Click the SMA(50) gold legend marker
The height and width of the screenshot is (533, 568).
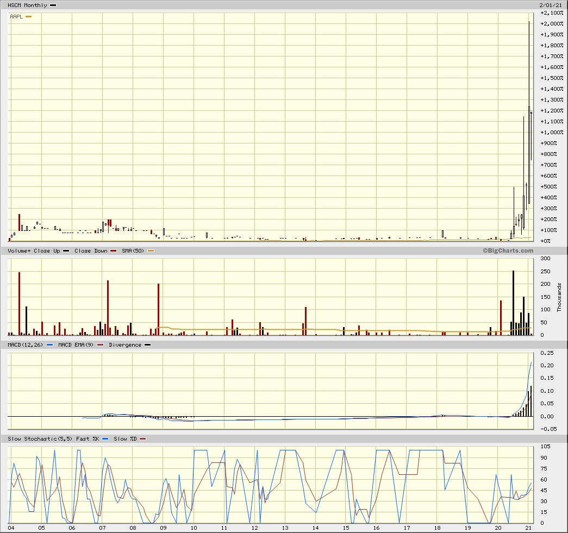tap(151, 250)
